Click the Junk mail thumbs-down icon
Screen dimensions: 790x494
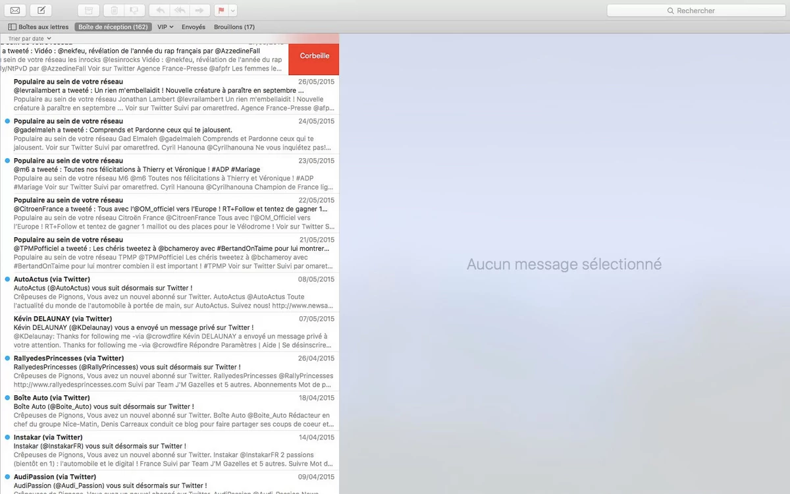pos(134,11)
